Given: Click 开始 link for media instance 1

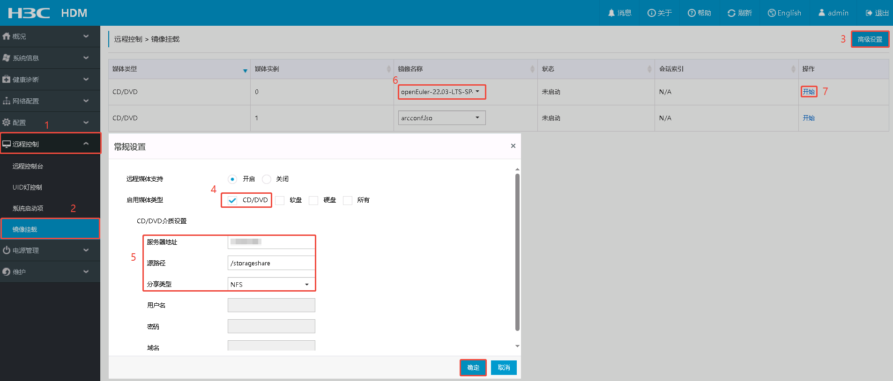Looking at the screenshot, I should click(x=809, y=118).
